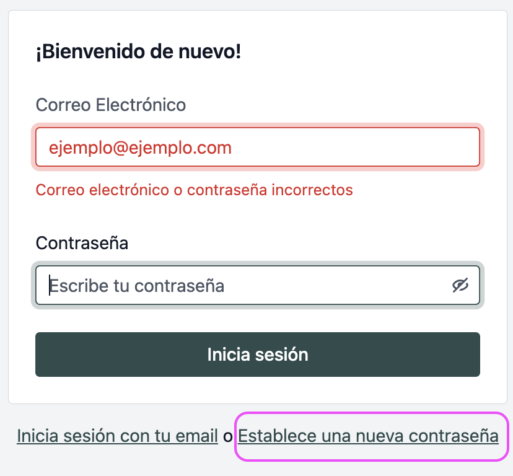513x476 pixels.
Task: Click the underlined email sign-in option
Action: pos(117,436)
